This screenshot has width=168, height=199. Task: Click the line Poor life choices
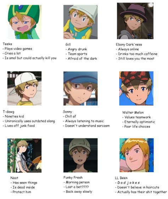coord(137,127)
